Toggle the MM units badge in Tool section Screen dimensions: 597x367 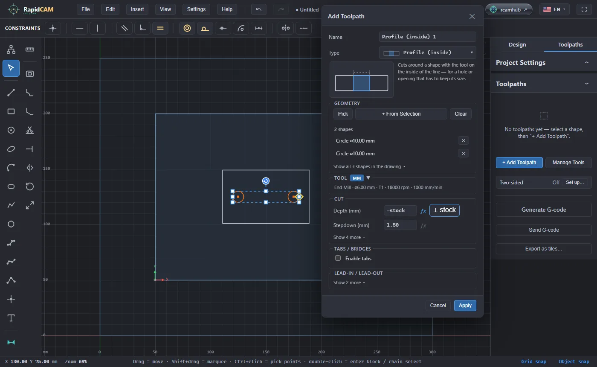click(357, 178)
